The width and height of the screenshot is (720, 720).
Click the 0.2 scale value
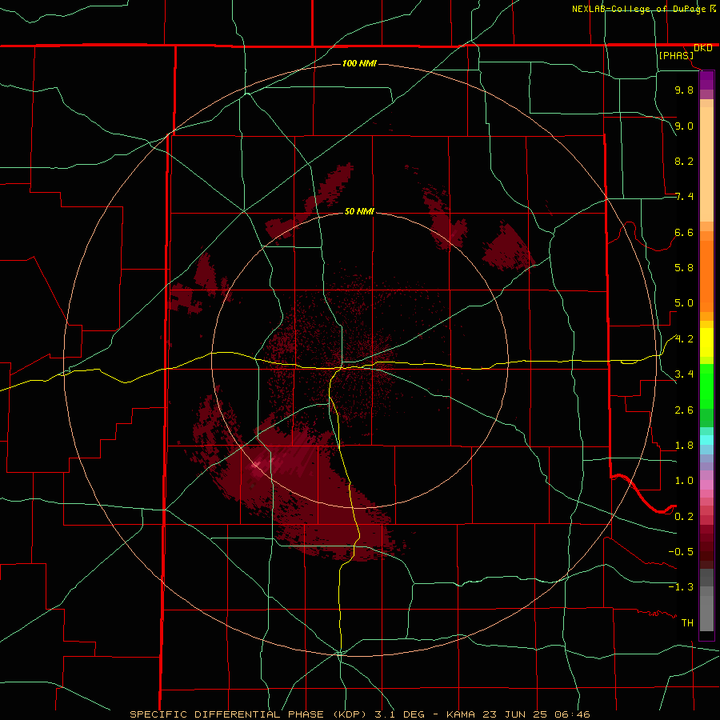(x=684, y=517)
